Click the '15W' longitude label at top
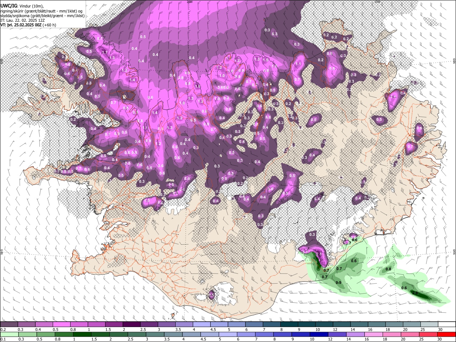Image resolution: width=456 pixels, height=342 pixels. (377, 2)
